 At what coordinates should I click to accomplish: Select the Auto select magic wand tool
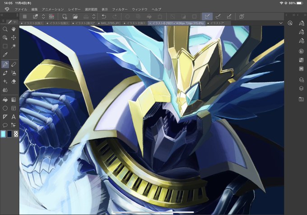pos(14,46)
